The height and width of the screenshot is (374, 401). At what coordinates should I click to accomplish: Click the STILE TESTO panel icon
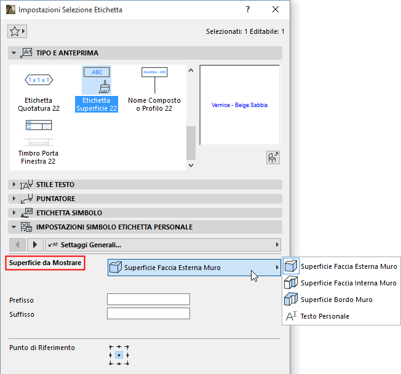(26, 185)
